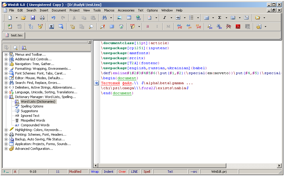Select Misspelled Words in the tree
The image size is (284, 176).
tap(33, 120)
